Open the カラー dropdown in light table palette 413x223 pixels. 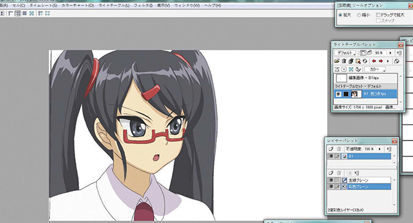click(x=375, y=69)
